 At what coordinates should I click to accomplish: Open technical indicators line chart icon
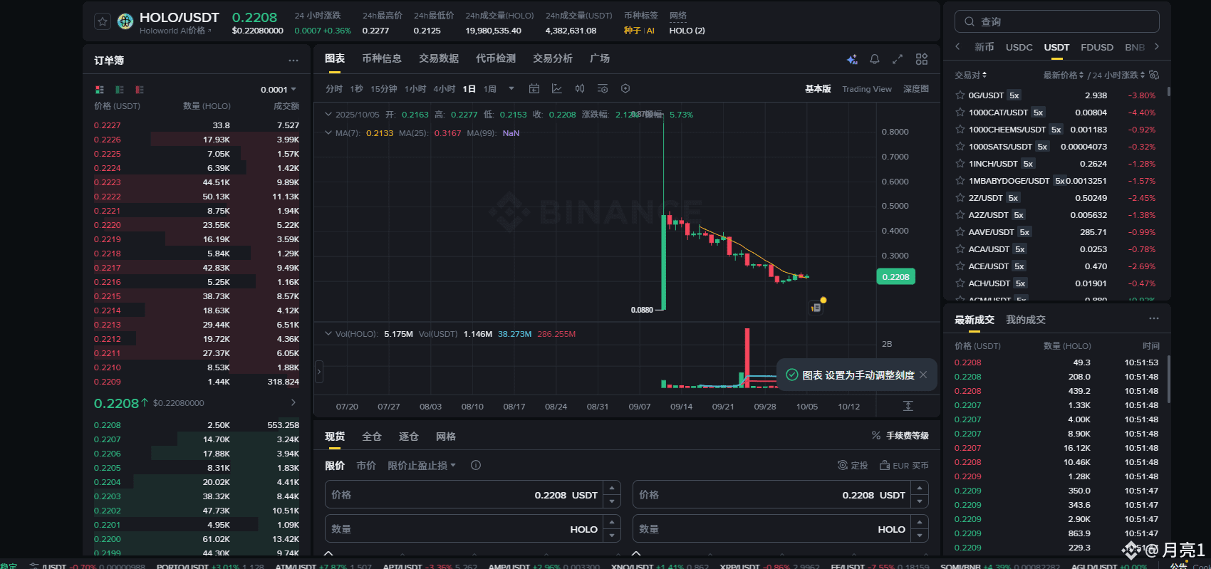557,89
